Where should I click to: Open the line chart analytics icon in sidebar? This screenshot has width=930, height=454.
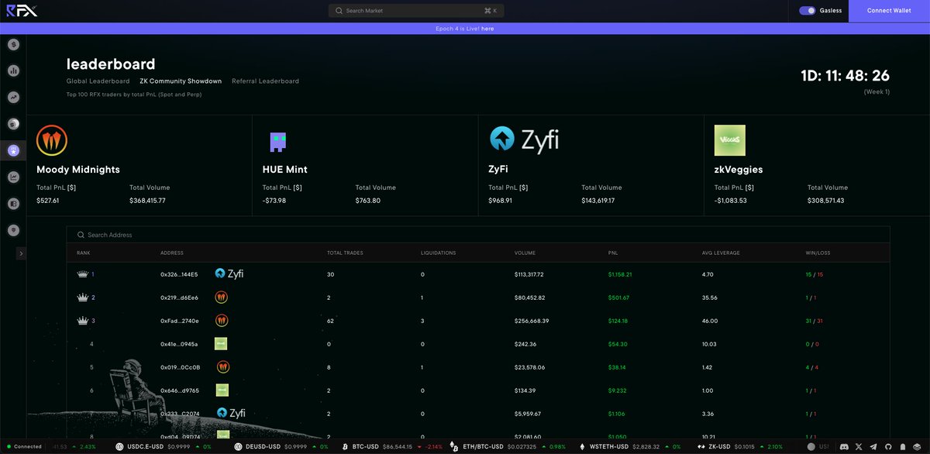click(13, 177)
